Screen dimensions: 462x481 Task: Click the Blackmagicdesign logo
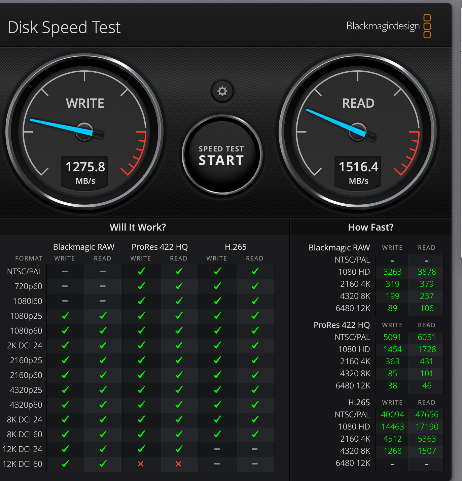point(388,26)
